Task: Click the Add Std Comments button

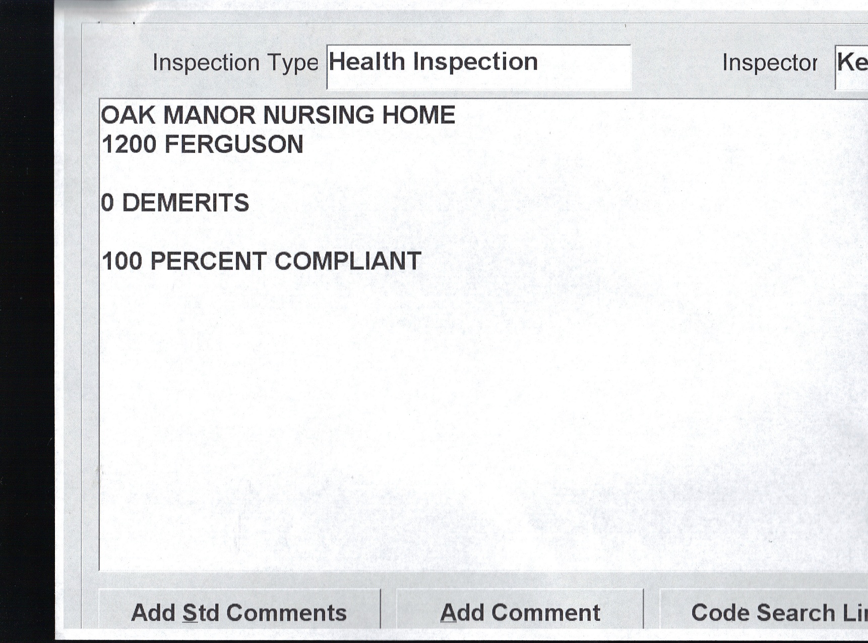Action: (x=239, y=612)
